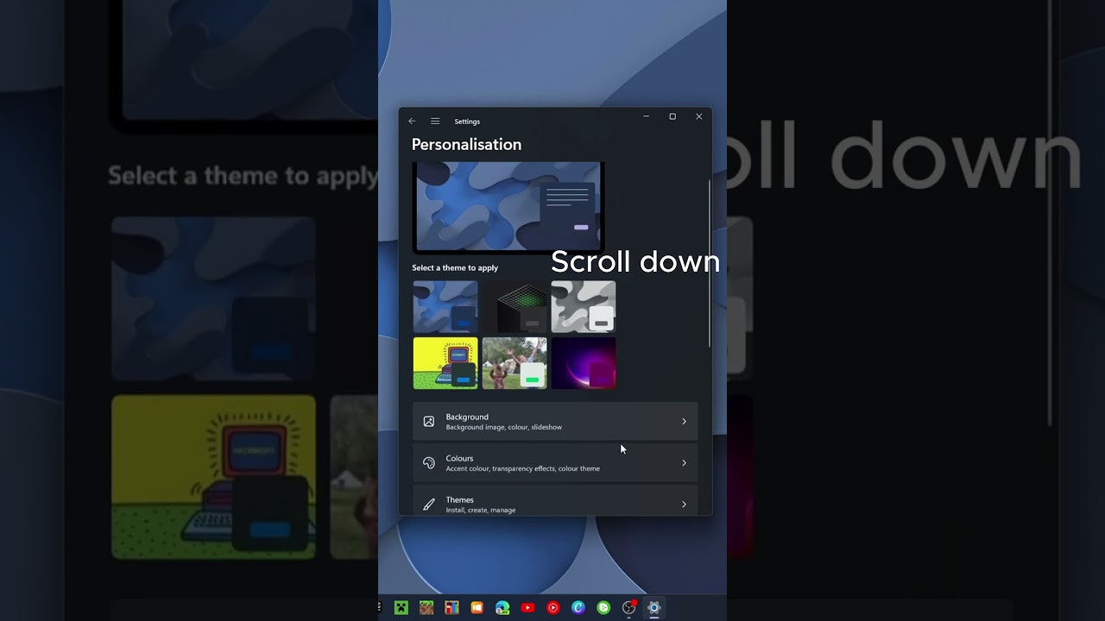Click the Settings window vertical scrollbar

click(710, 263)
